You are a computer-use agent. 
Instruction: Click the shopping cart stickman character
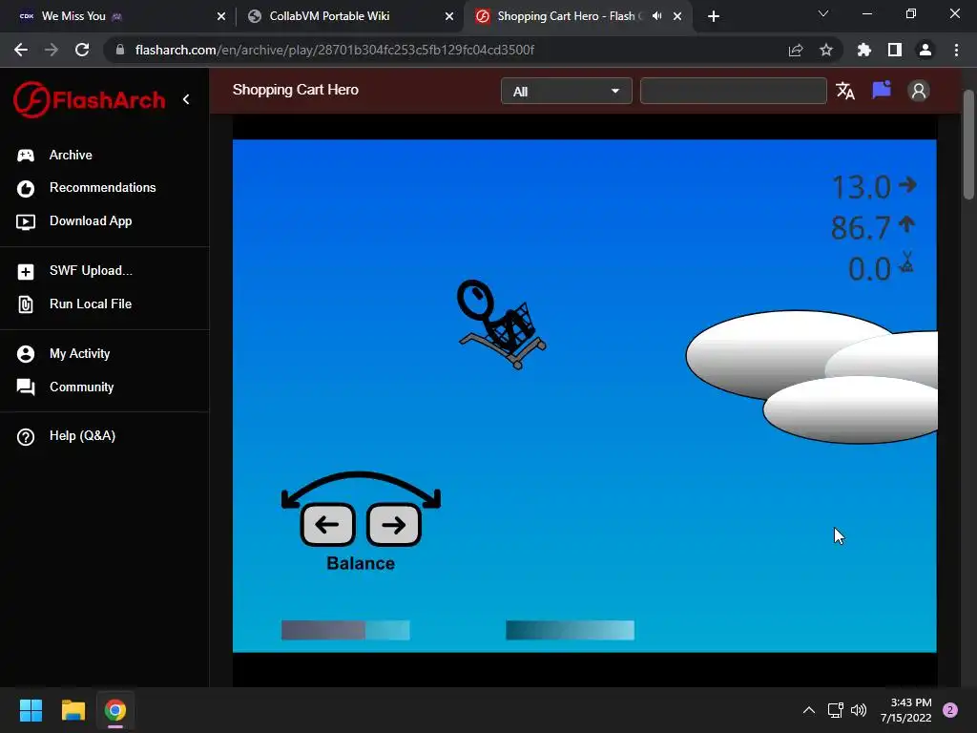(501, 325)
